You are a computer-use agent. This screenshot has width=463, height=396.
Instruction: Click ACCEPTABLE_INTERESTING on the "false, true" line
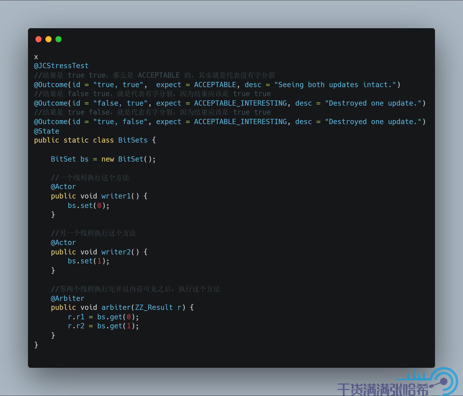click(240, 103)
